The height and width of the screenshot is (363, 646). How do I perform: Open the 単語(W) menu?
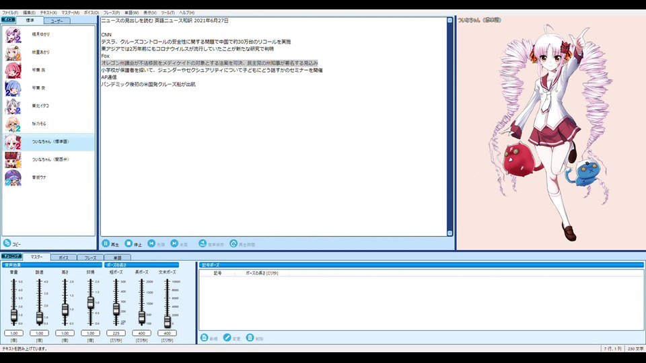(x=131, y=13)
